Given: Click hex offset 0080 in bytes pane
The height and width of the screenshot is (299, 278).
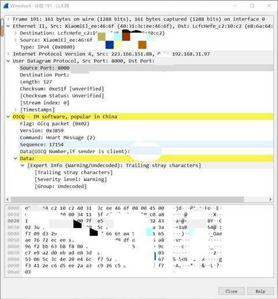Looking at the screenshot, I should 13,259.
